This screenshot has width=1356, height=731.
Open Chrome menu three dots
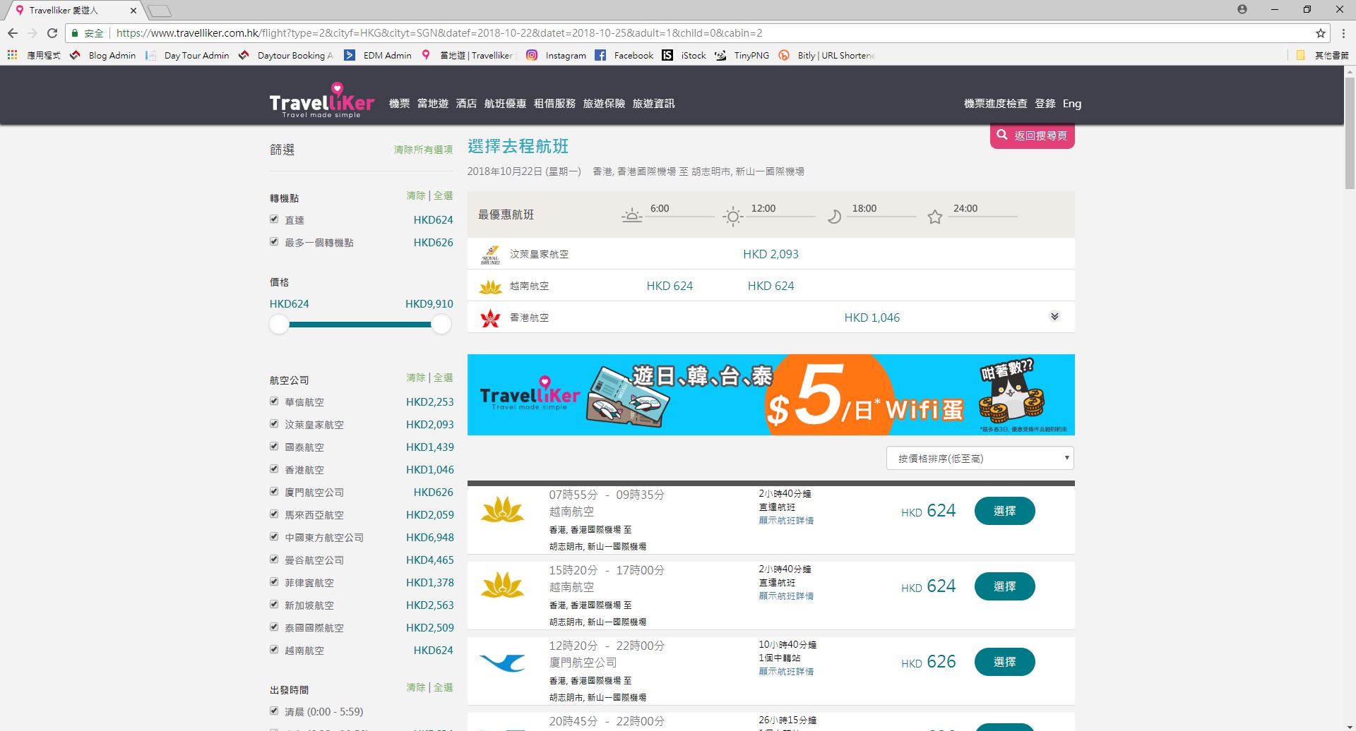click(1343, 33)
